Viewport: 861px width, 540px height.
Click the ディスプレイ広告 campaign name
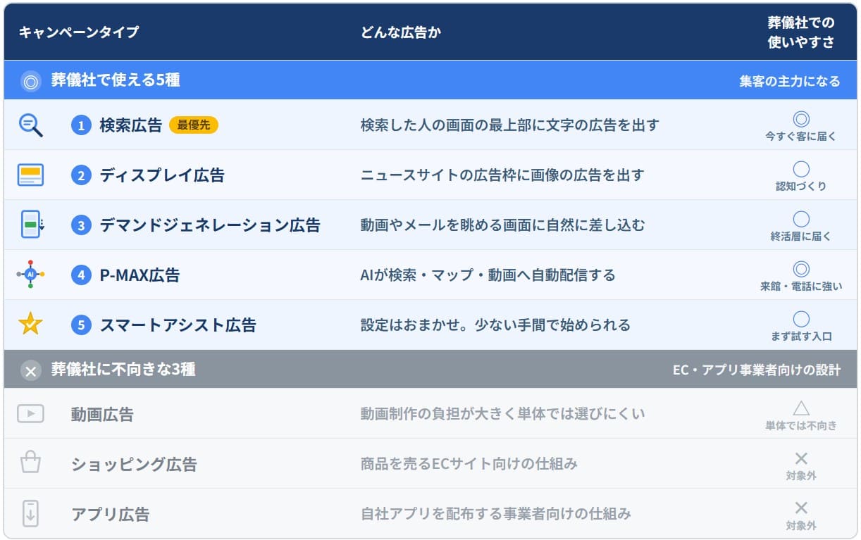point(162,175)
